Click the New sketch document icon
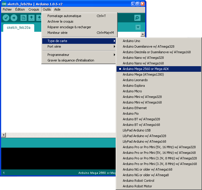The image size is (202, 190). click(23, 18)
